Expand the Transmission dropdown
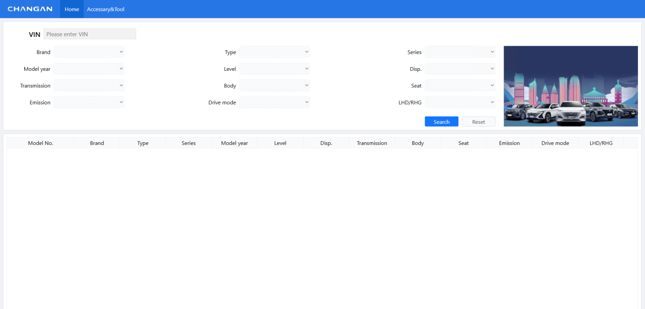 (89, 86)
